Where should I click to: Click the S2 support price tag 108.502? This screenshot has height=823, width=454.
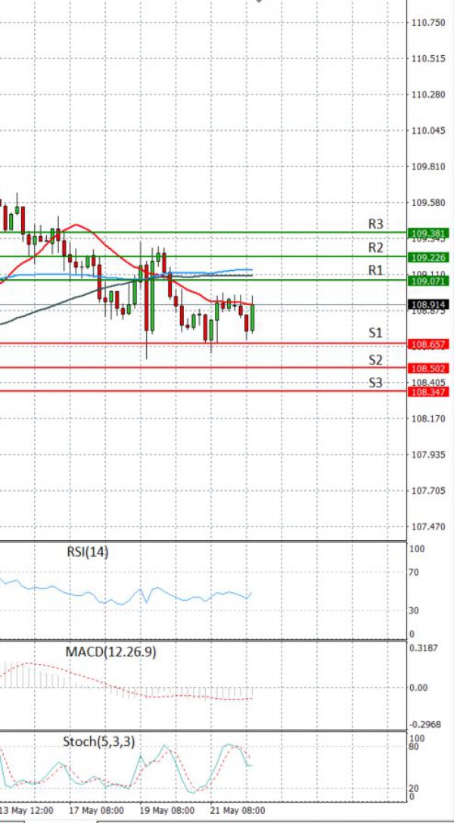click(x=429, y=368)
